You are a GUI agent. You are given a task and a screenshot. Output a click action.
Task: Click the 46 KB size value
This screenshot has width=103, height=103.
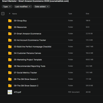[88, 92]
